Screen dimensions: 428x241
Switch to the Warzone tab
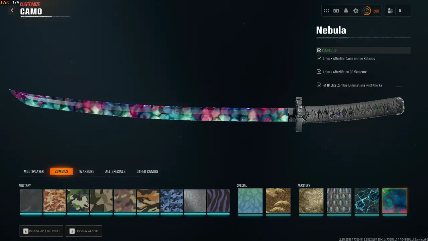click(x=87, y=171)
